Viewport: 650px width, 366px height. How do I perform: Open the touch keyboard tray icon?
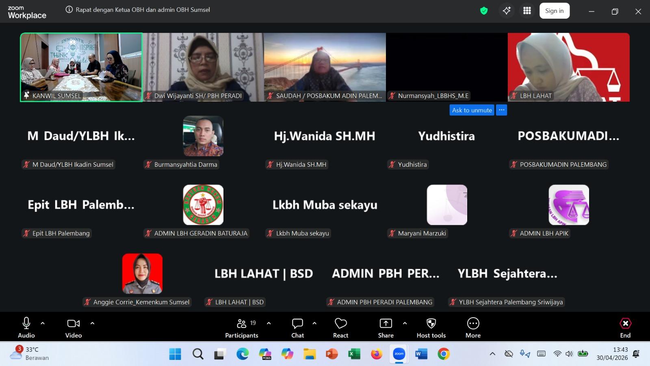(541, 354)
